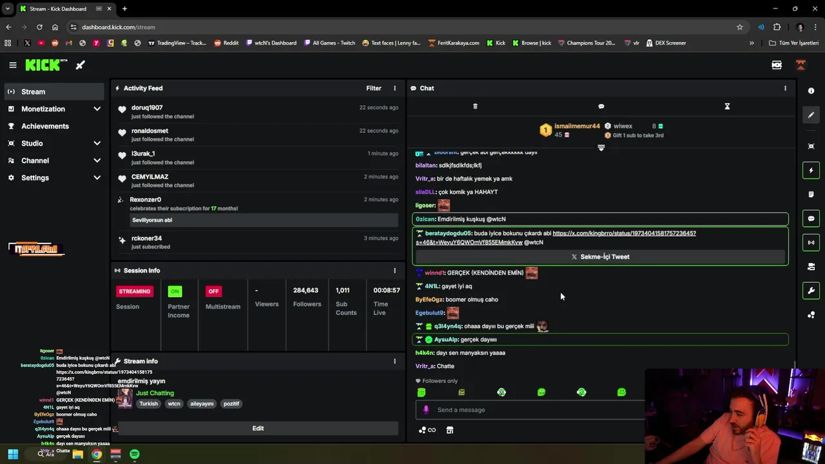The width and height of the screenshot is (825, 464).
Task: Click the trash icon in chat header
Action: (x=475, y=106)
